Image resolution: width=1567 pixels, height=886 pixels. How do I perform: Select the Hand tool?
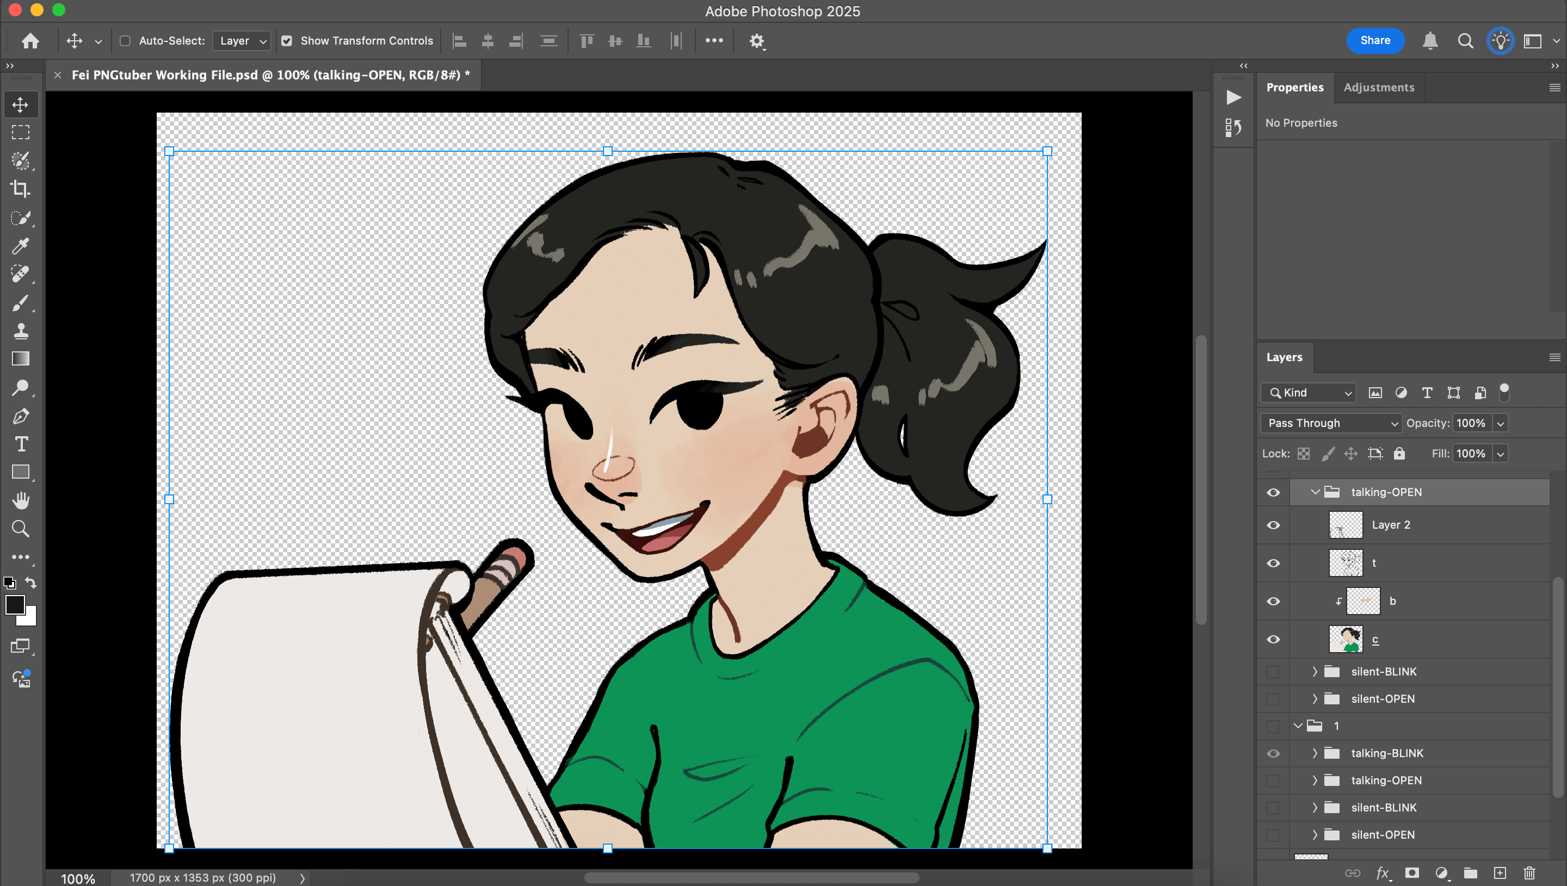(20, 500)
